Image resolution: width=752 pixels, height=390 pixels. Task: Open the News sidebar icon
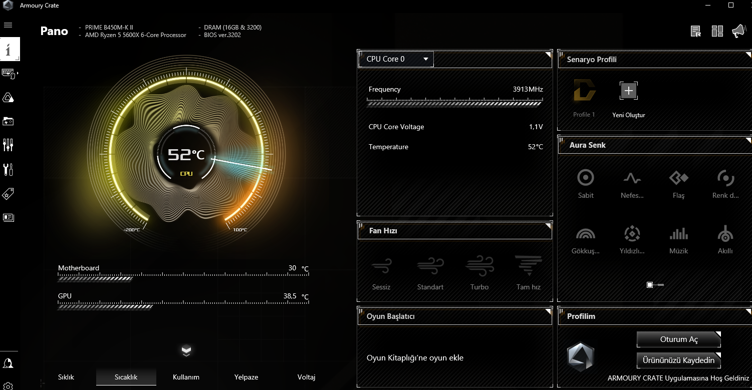[x=8, y=217]
